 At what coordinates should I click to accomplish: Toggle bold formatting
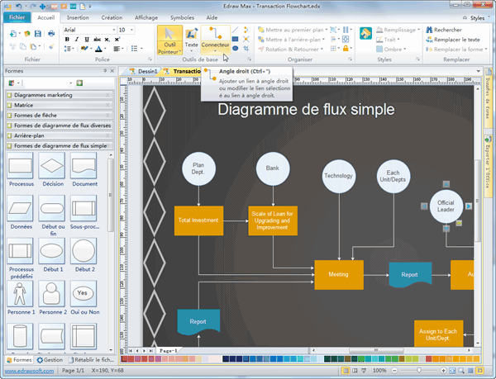pyautogui.click(x=67, y=40)
